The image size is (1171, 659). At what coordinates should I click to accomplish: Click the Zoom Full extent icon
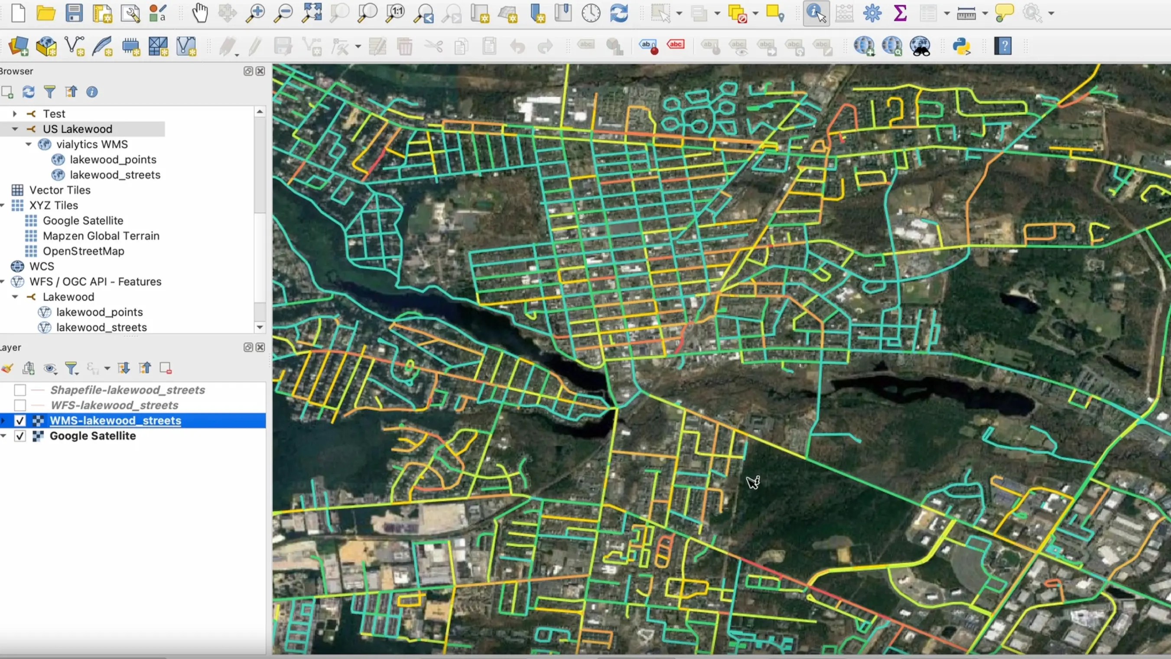point(312,13)
